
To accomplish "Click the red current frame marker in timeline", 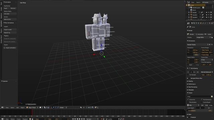I will click(x=32, y=112).
